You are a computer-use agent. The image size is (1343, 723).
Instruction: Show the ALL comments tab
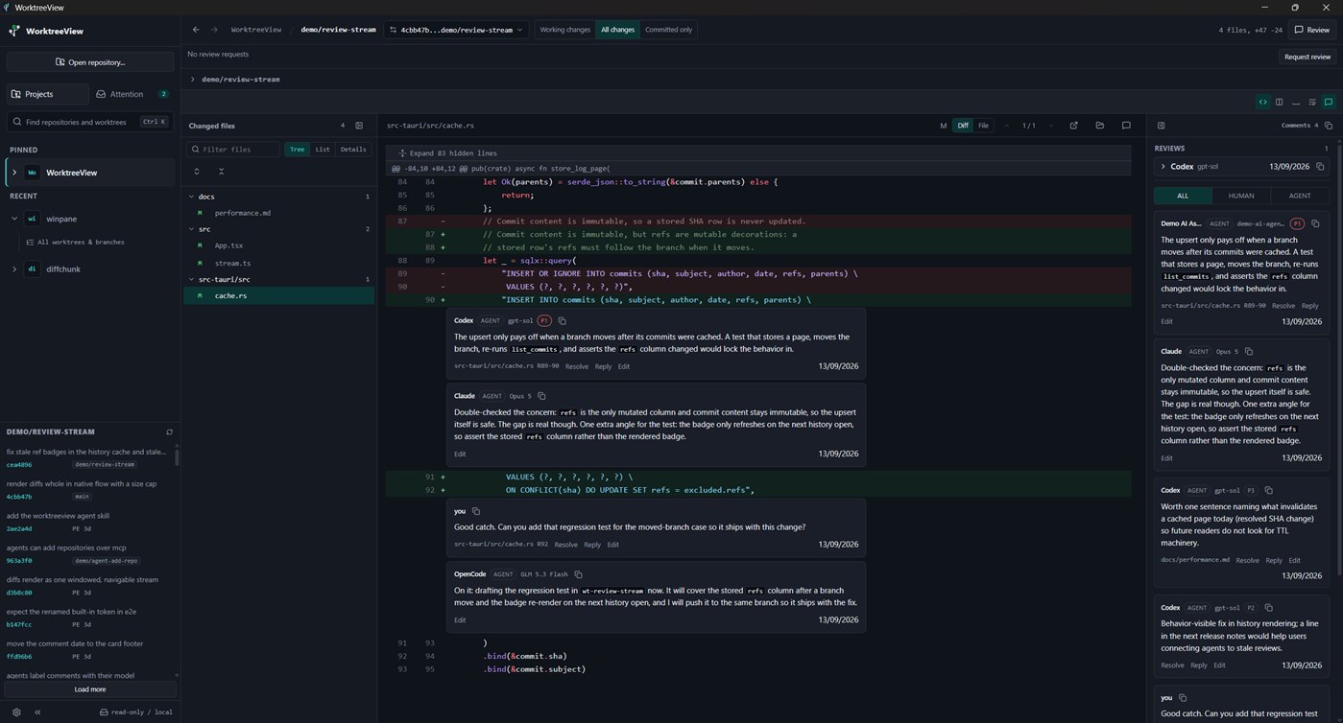click(x=1183, y=196)
